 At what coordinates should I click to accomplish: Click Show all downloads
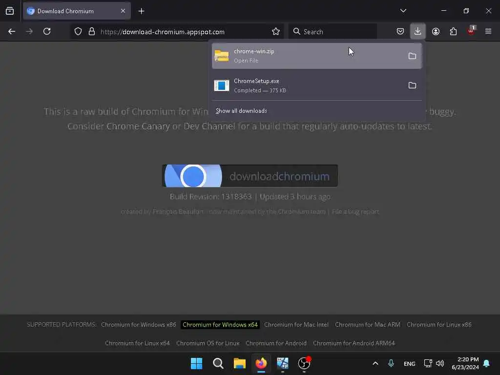tap(241, 111)
